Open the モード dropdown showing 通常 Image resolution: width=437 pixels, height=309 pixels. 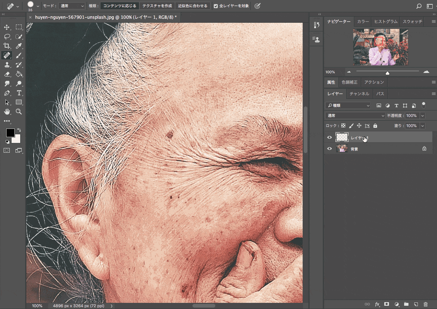tap(72, 6)
